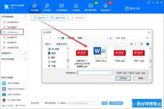The width and height of the screenshot is (164, 109).
Task: Select 文件转Excel in the sidebar
Action: (x=12, y=32)
